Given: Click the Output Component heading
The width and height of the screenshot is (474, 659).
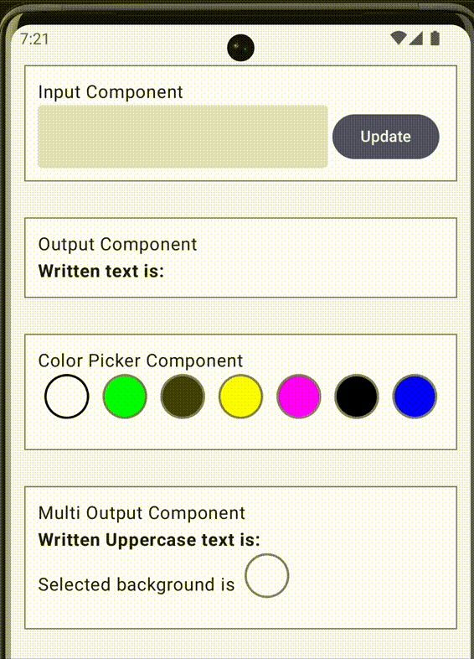Looking at the screenshot, I should pyautogui.click(x=117, y=244).
